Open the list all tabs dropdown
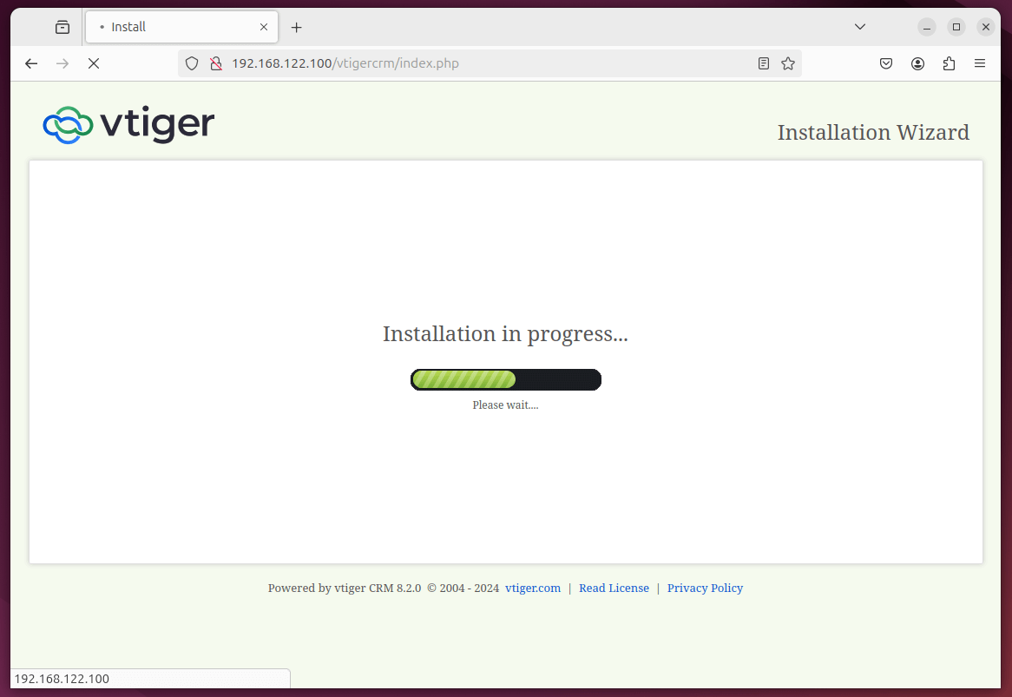Screen dimensions: 1012x697 (x=859, y=27)
